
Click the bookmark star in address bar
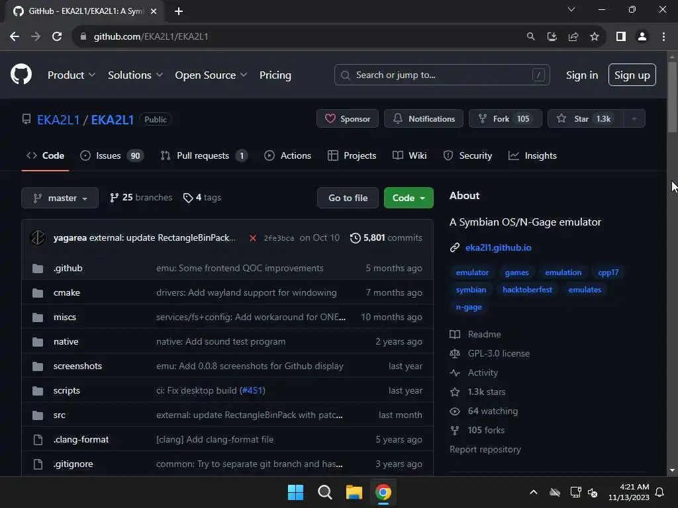click(x=595, y=37)
